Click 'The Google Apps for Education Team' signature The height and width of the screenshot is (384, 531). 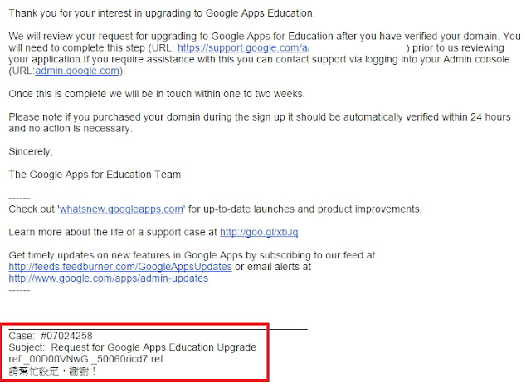tap(95, 175)
